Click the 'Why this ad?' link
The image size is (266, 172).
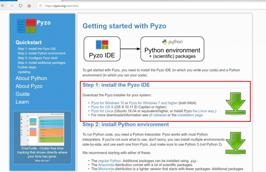pyautogui.click(x=42, y=161)
